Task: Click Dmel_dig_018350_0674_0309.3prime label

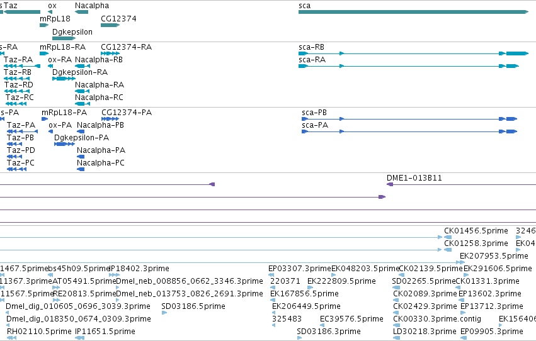Action: coord(79,319)
